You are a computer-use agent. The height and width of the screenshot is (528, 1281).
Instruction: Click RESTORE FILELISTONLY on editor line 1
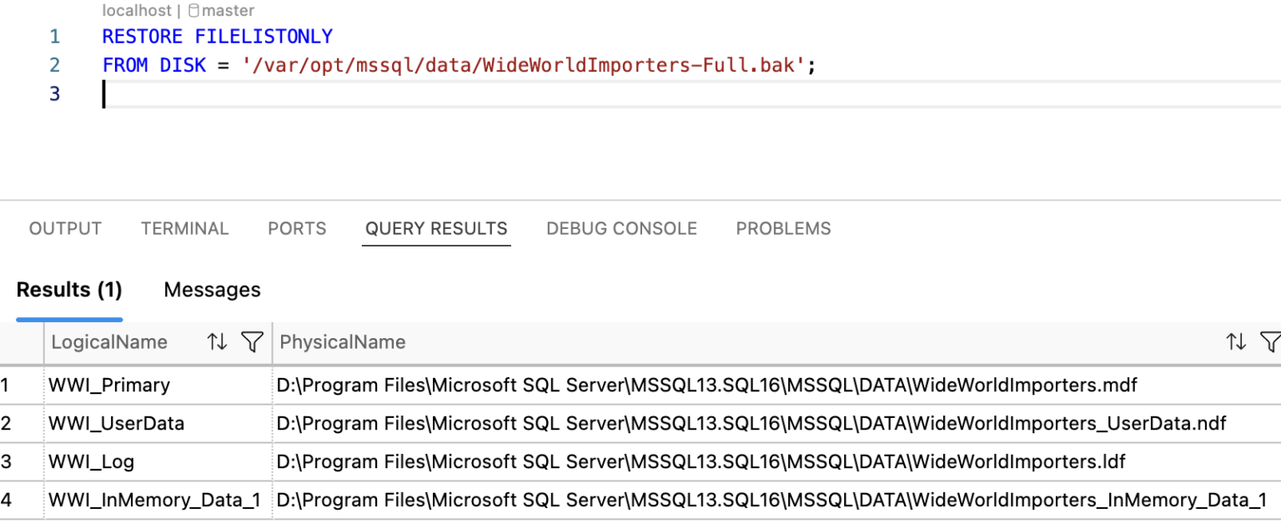tap(218, 37)
